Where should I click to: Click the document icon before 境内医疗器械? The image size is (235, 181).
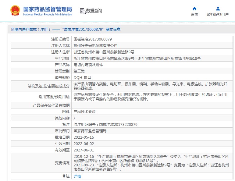click(13, 30)
